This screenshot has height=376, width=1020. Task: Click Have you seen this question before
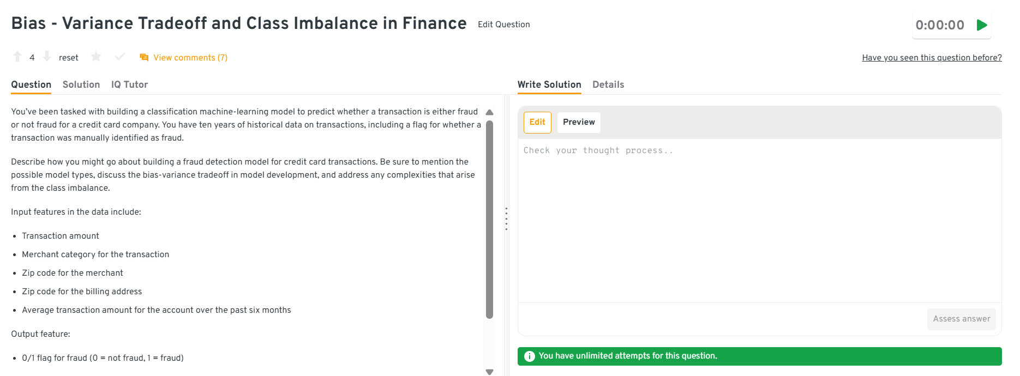(932, 58)
